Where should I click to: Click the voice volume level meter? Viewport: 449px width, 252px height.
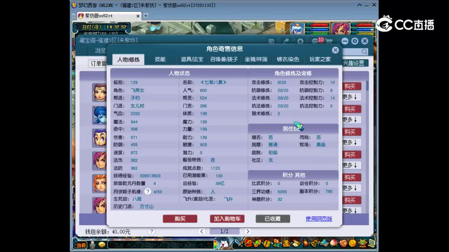point(215,244)
